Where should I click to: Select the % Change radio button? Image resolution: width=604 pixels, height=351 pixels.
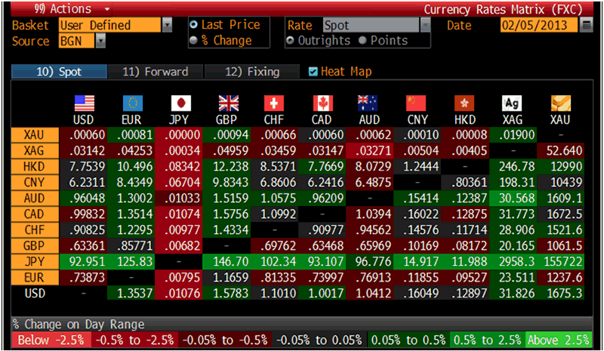pos(194,40)
